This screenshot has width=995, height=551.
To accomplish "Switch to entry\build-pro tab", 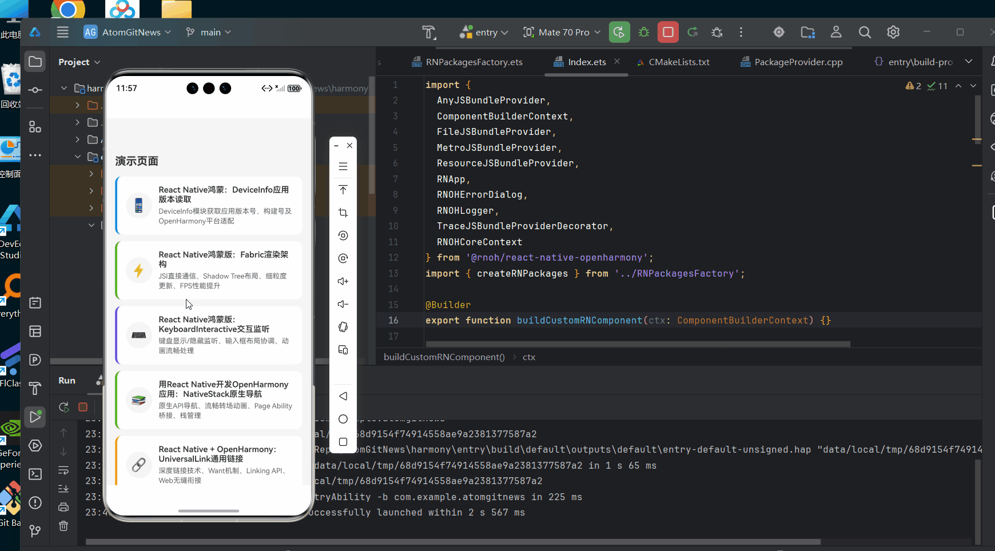I will point(913,62).
